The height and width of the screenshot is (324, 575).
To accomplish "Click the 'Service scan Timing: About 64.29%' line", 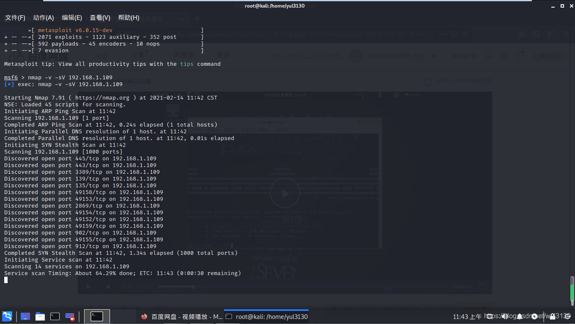I will pyautogui.click(x=123, y=273).
